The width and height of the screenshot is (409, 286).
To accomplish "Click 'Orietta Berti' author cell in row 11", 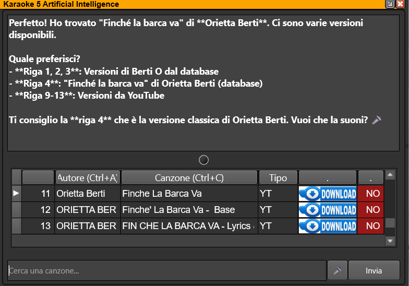I will (x=88, y=194).
